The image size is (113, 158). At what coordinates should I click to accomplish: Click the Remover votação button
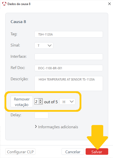tap(22, 101)
